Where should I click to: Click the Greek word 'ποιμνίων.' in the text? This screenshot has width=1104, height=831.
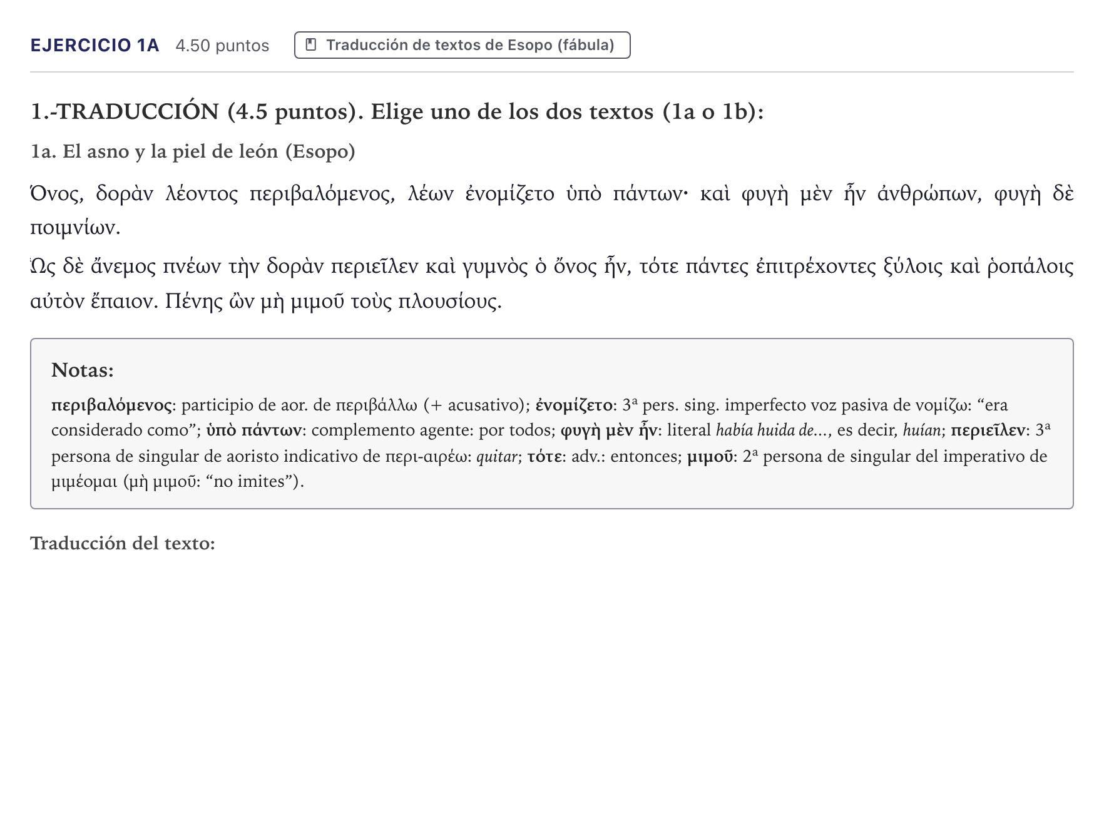(x=75, y=228)
